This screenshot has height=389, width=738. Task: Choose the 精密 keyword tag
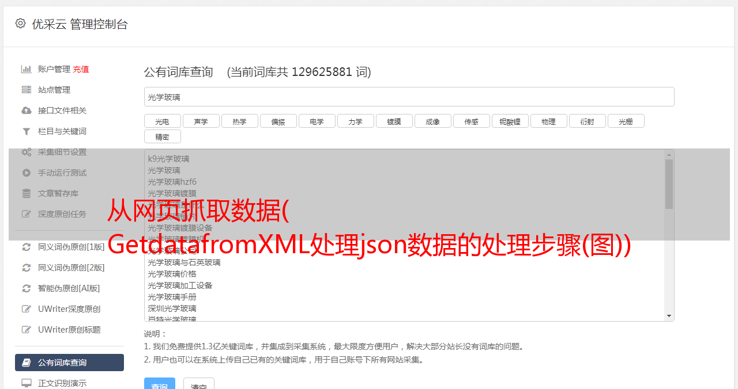coord(163,137)
